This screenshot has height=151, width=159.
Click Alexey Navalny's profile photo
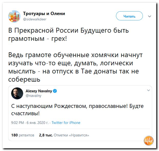point(17,93)
